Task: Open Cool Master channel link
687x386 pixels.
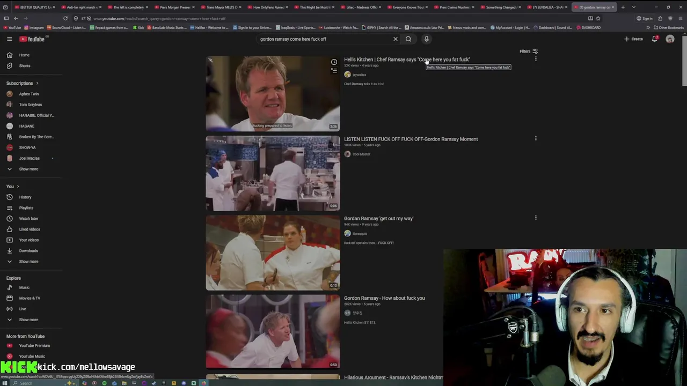Action: point(361,154)
